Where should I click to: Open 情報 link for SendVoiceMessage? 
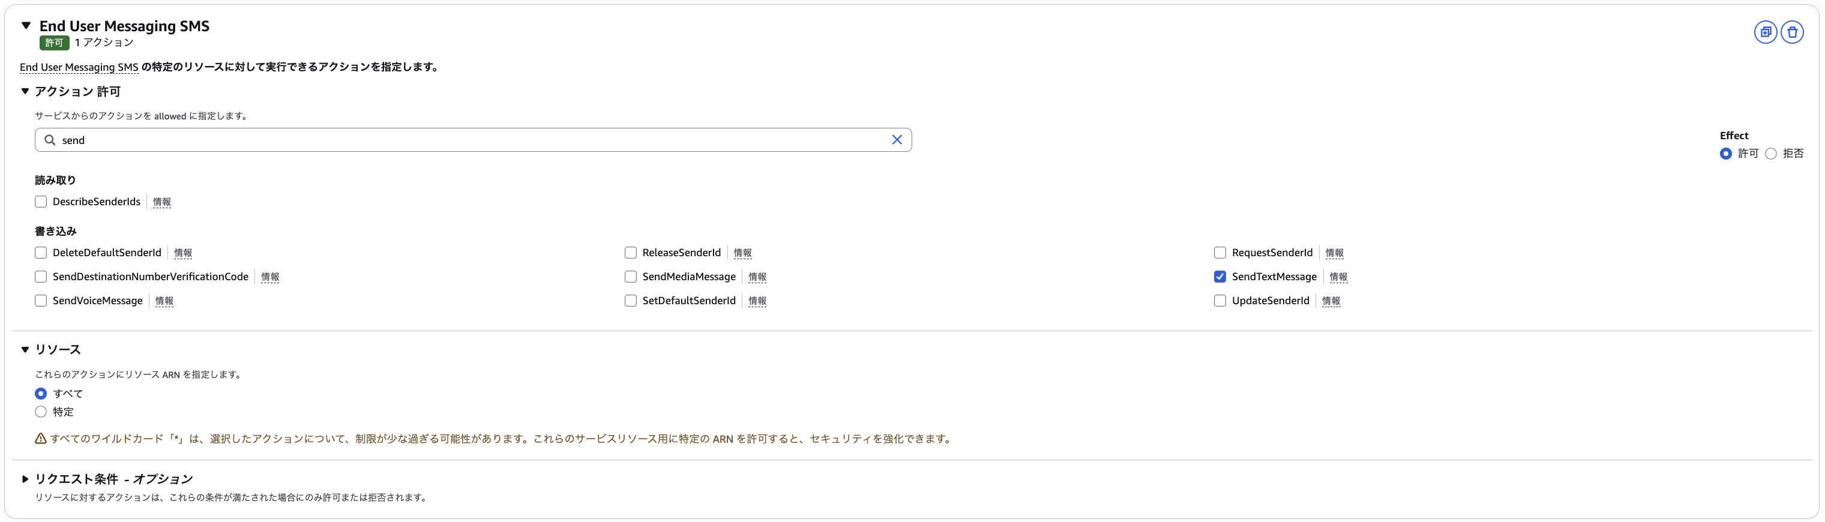click(164, 301)
